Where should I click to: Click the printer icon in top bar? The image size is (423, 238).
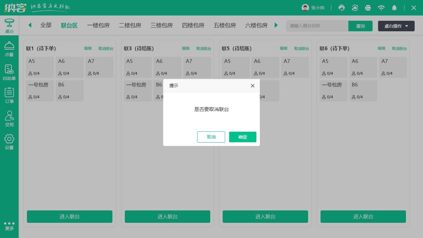tap(368, 8)
